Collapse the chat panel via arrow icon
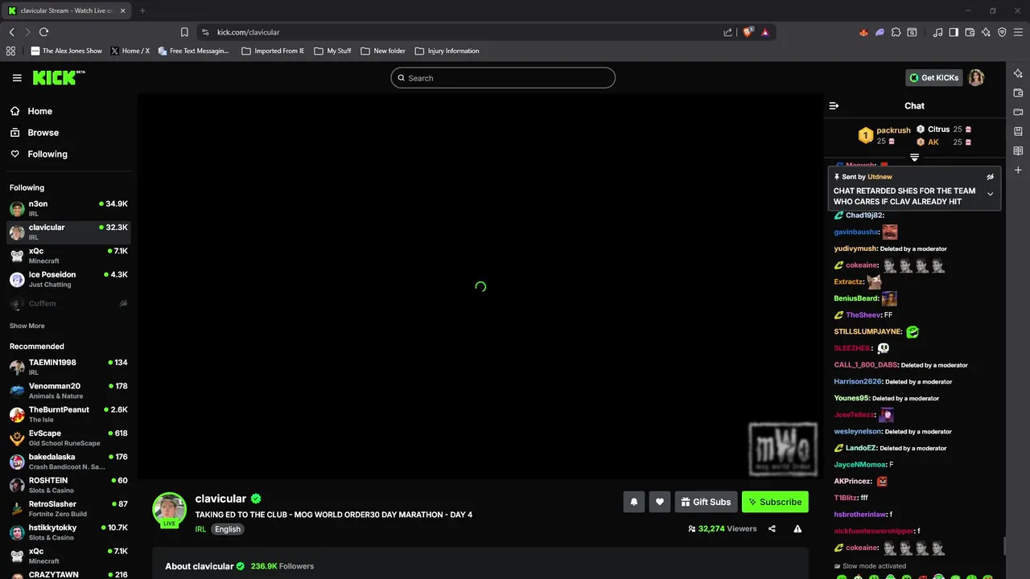 point(834,105)
